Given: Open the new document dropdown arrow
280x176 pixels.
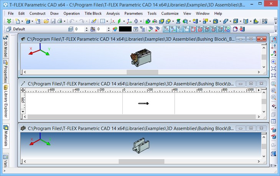Looking at the screenshot, I should [x=22, y=21].
